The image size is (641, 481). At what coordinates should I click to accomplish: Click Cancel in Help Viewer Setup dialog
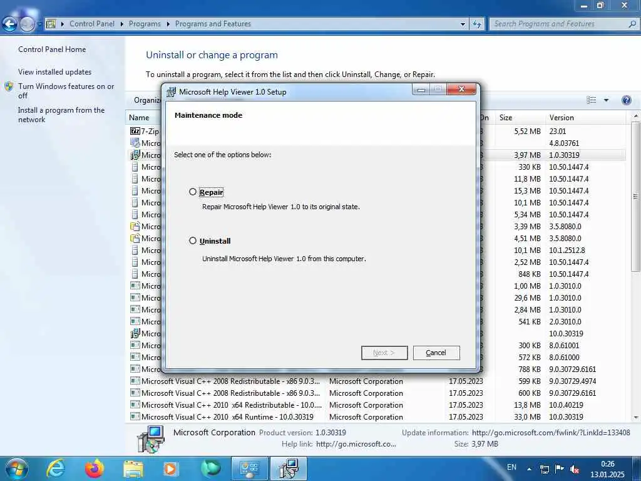(436, 353)
